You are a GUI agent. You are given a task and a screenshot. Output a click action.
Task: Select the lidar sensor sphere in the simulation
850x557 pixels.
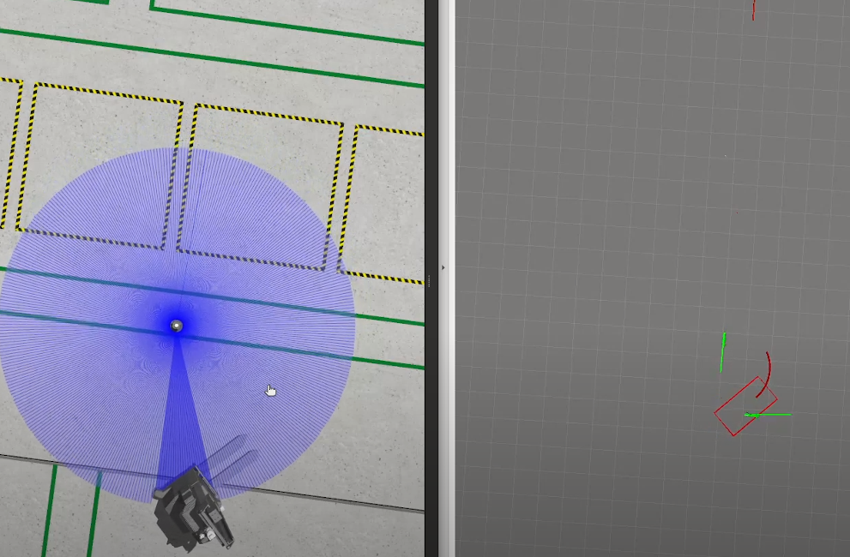[x=177, y=326]
